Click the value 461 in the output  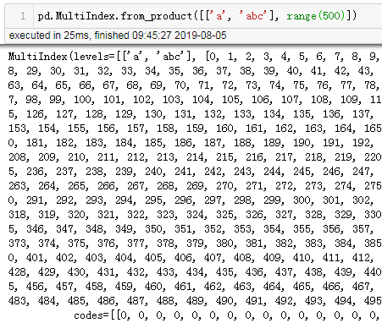pos(183,286)
